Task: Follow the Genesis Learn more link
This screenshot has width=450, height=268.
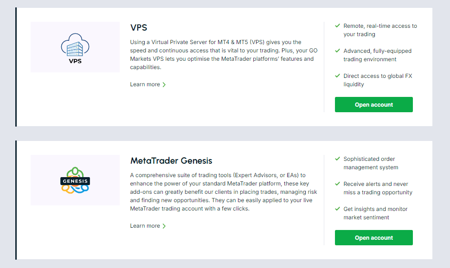Action: 144,226
